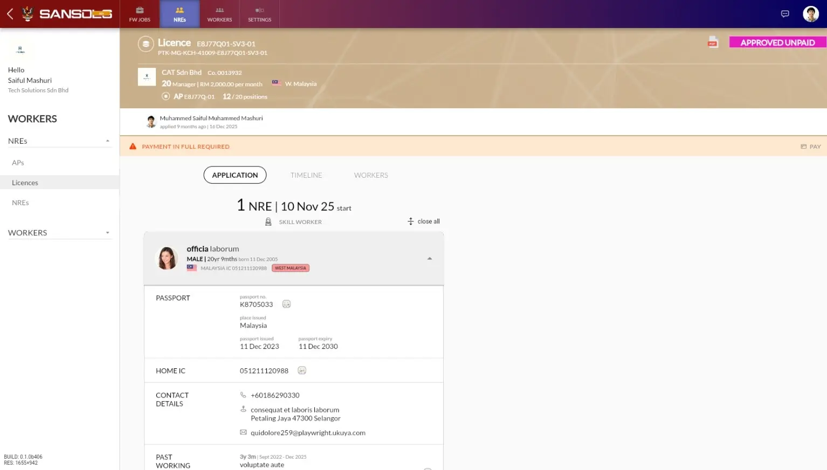Click the Licence stack icon
Screen dimensions: 827x470
(146, 44)
